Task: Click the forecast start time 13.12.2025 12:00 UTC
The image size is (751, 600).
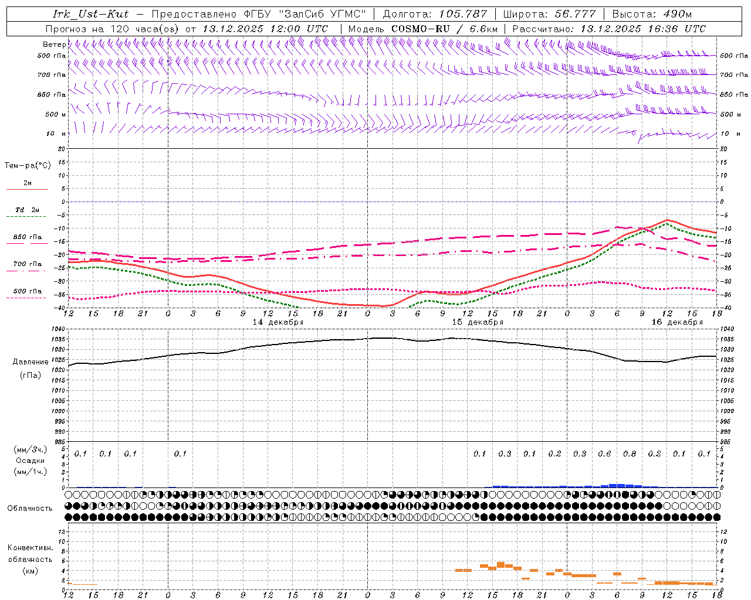Action: pos(265,29)
